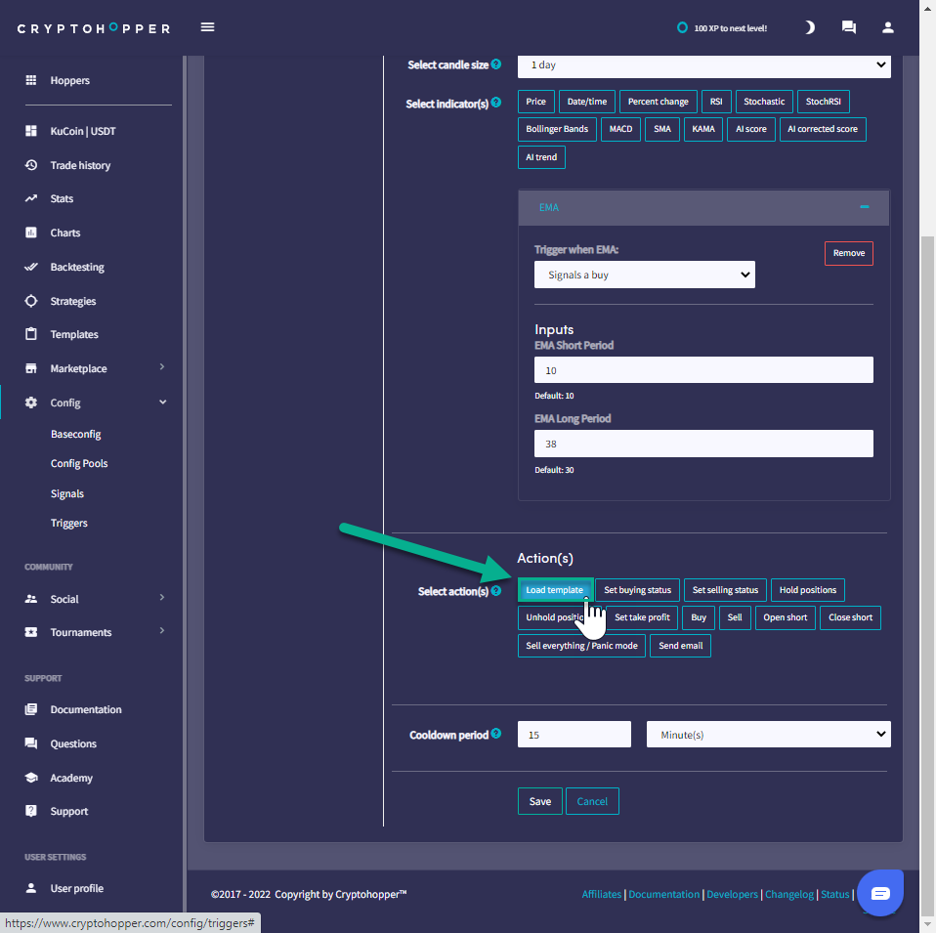Open the user account icon in header
Viewport: 936px width, 933px height.
[887, 27]
